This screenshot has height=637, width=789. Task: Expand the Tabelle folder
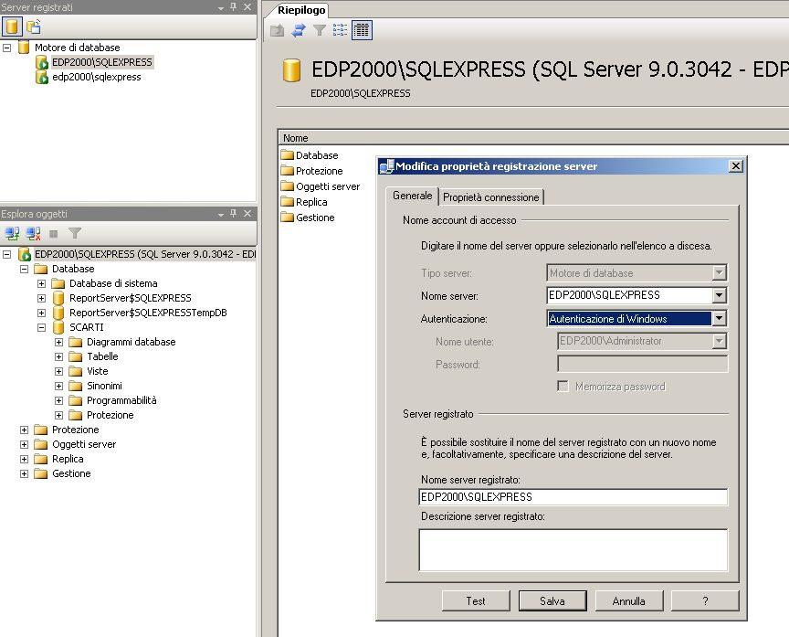click(58, 356)
